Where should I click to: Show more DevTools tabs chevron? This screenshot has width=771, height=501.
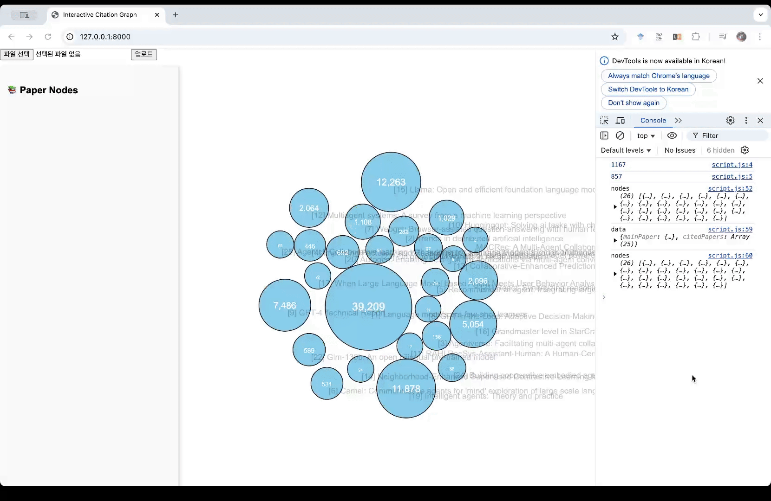[x=678, y=121]
